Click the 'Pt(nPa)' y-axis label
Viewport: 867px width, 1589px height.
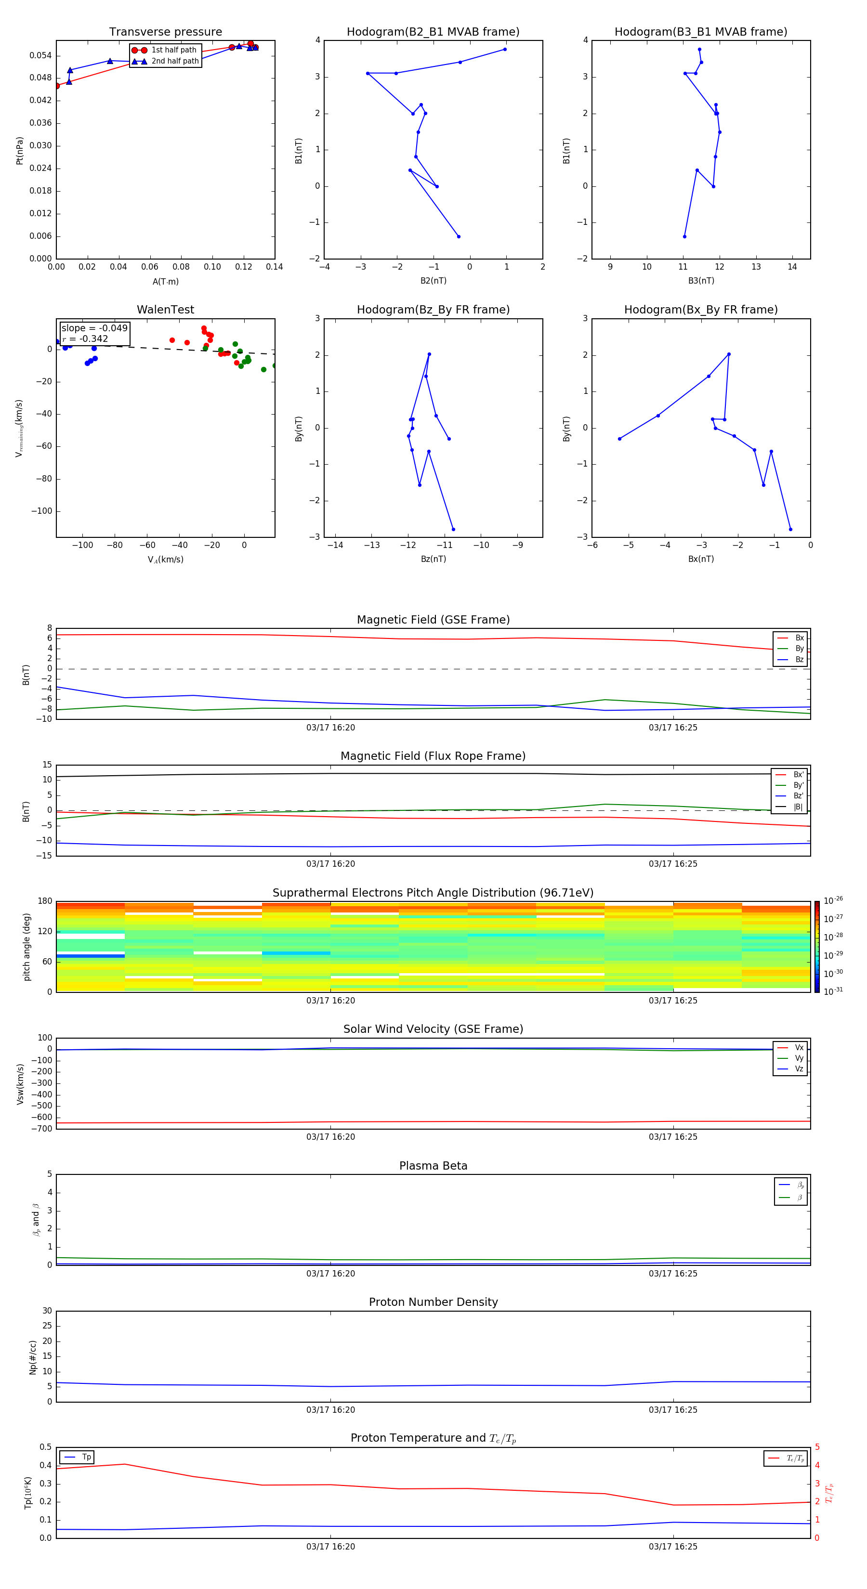19,150
